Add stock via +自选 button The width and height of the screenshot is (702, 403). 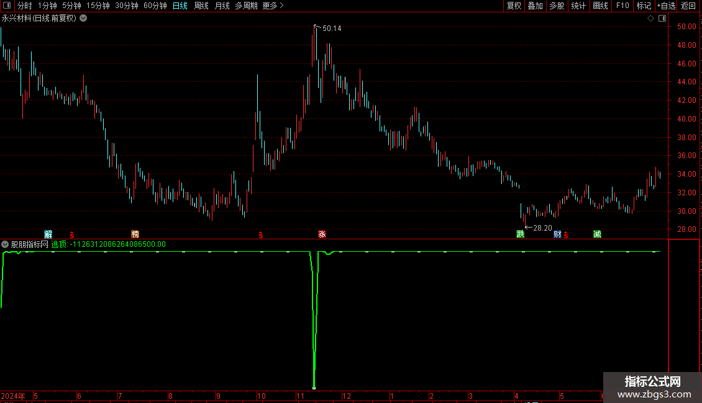(666, 6)
